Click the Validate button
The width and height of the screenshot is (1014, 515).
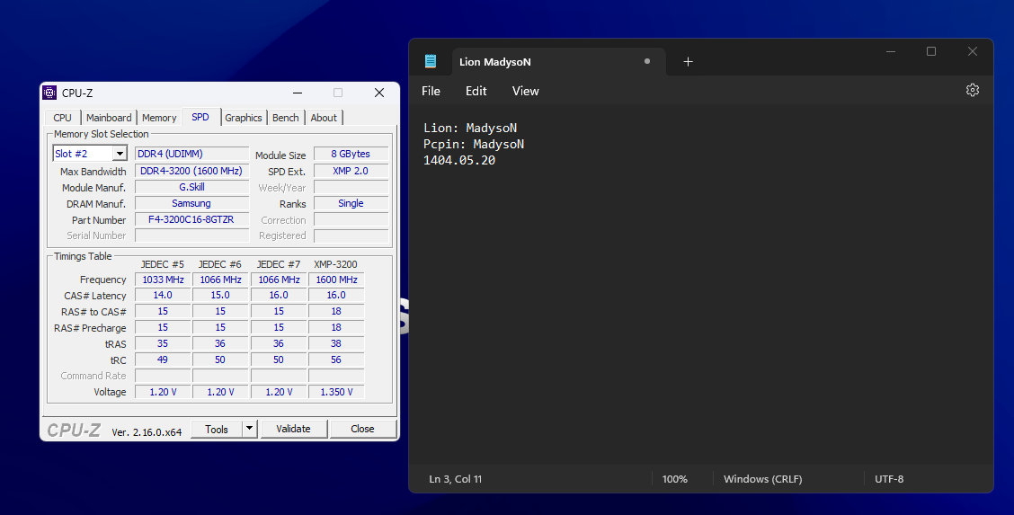pos(293,429)
